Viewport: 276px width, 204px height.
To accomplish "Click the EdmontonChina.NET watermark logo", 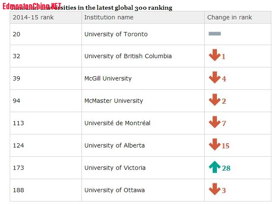I will [32, 6].
